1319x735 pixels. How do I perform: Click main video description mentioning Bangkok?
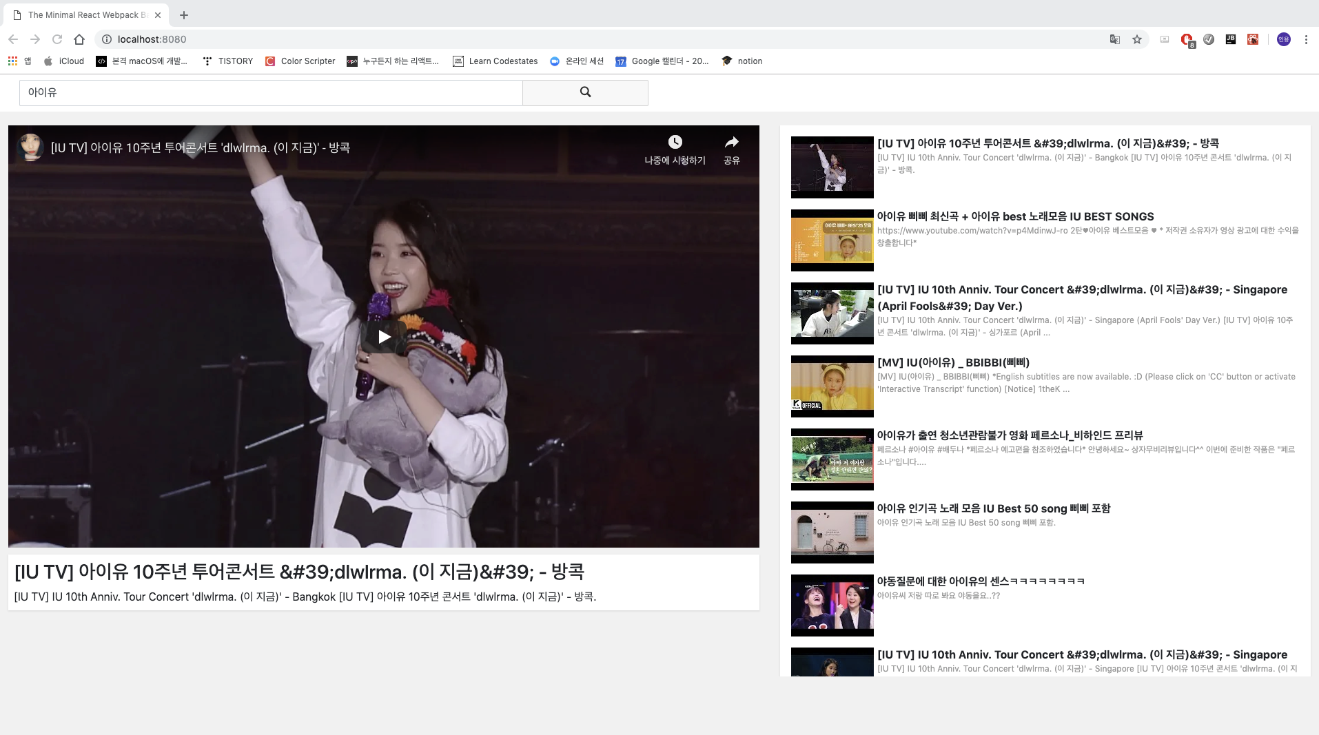tap(305, 597)
